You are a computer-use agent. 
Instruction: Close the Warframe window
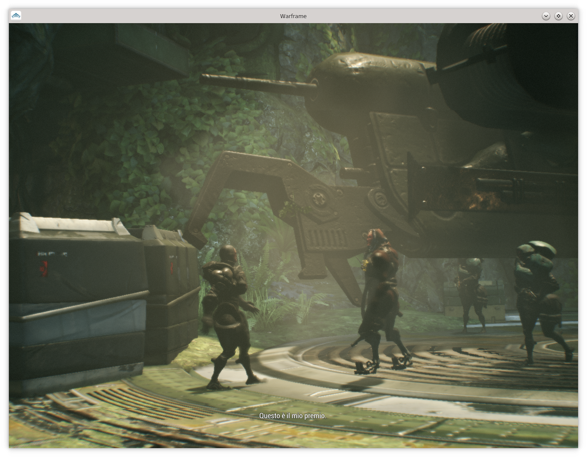[x=571, y=16]
